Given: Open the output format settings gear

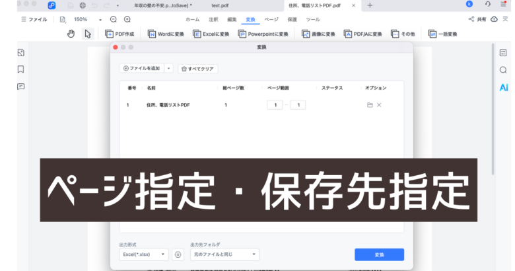Looking at the screenshot, I should click(x=178, y=254).
